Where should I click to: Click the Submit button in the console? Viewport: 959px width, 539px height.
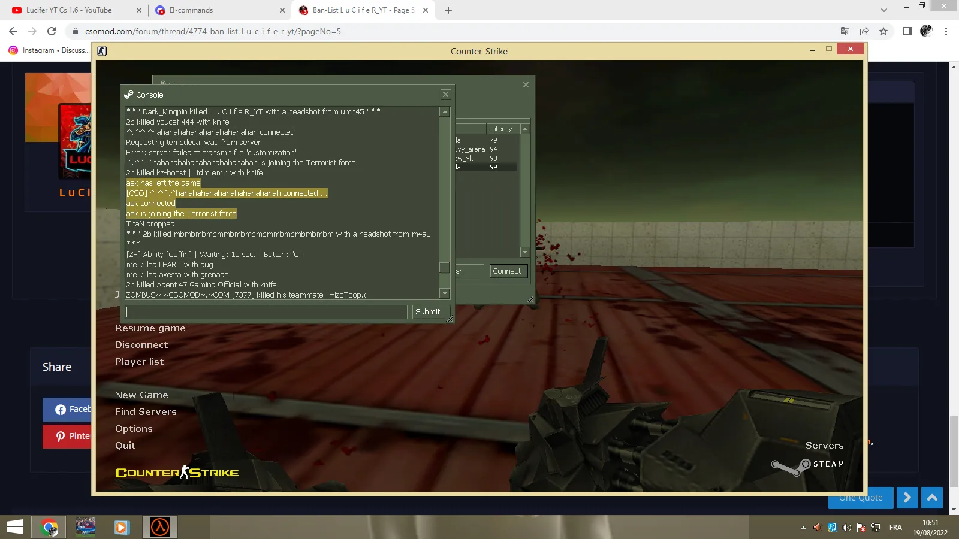click(x=428, y=312)
